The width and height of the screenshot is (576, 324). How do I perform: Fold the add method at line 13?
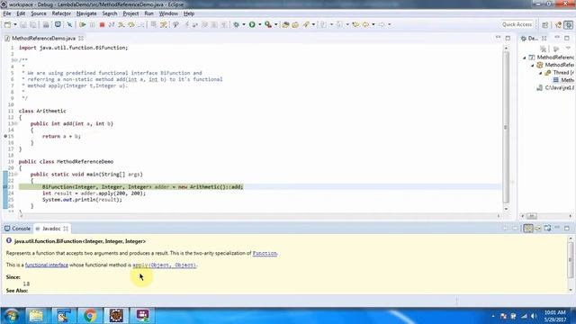(x=16, y=124)
